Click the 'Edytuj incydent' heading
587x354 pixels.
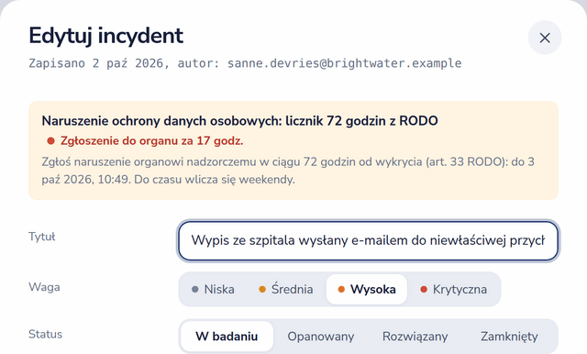pos(106,36)
